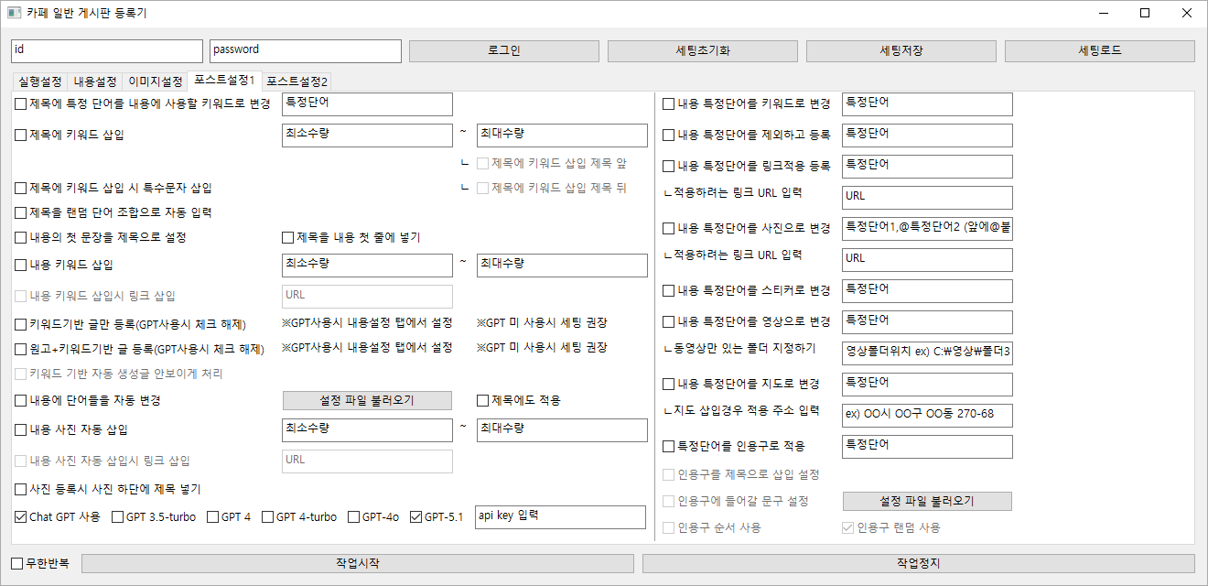Enable 내용 특정단어를 지도로 변경

tap(669, 385)
